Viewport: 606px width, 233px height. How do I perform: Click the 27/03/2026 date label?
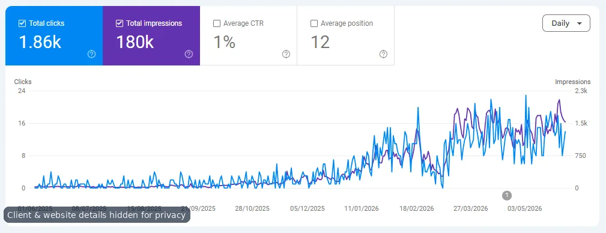471,208
